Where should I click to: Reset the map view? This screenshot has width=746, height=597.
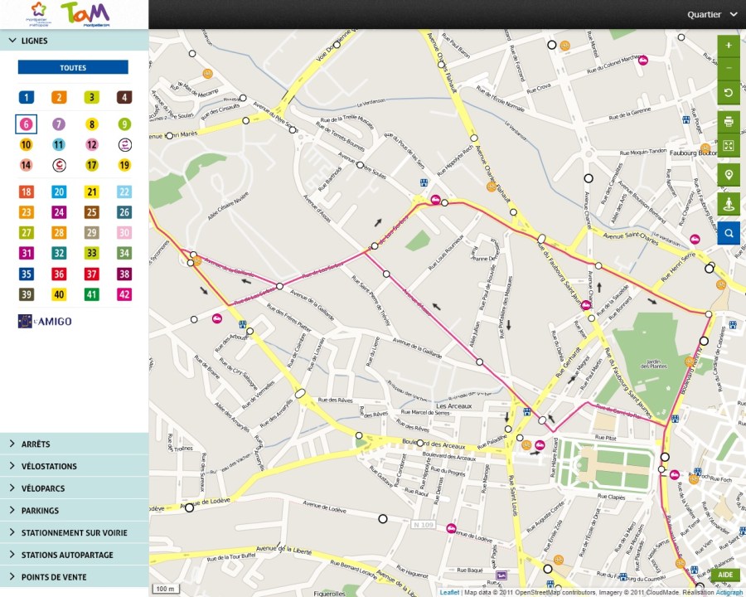pos(729,93)
